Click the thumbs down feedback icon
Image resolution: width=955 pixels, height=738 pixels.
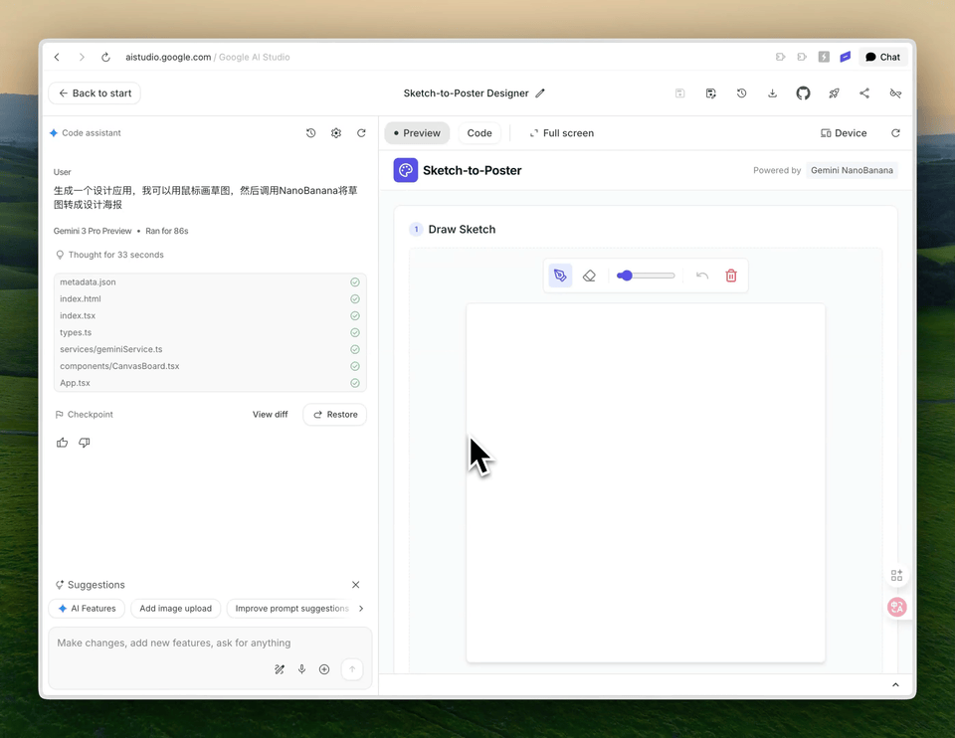pyautogui.click(x=85, y=443)
